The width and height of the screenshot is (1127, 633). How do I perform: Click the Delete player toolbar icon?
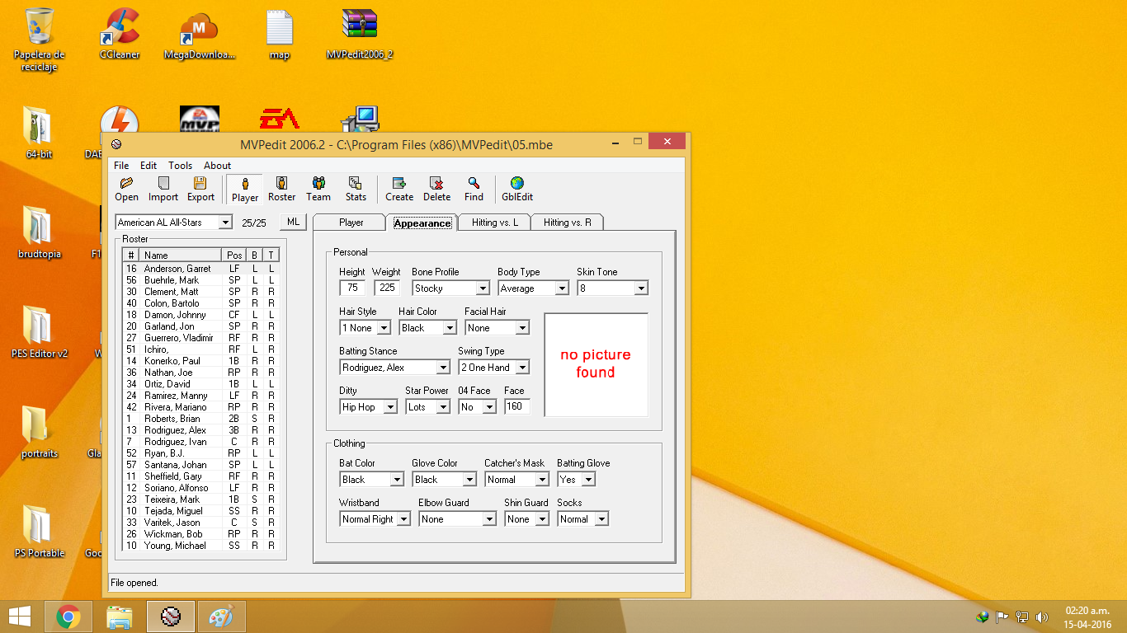point(437,189)
